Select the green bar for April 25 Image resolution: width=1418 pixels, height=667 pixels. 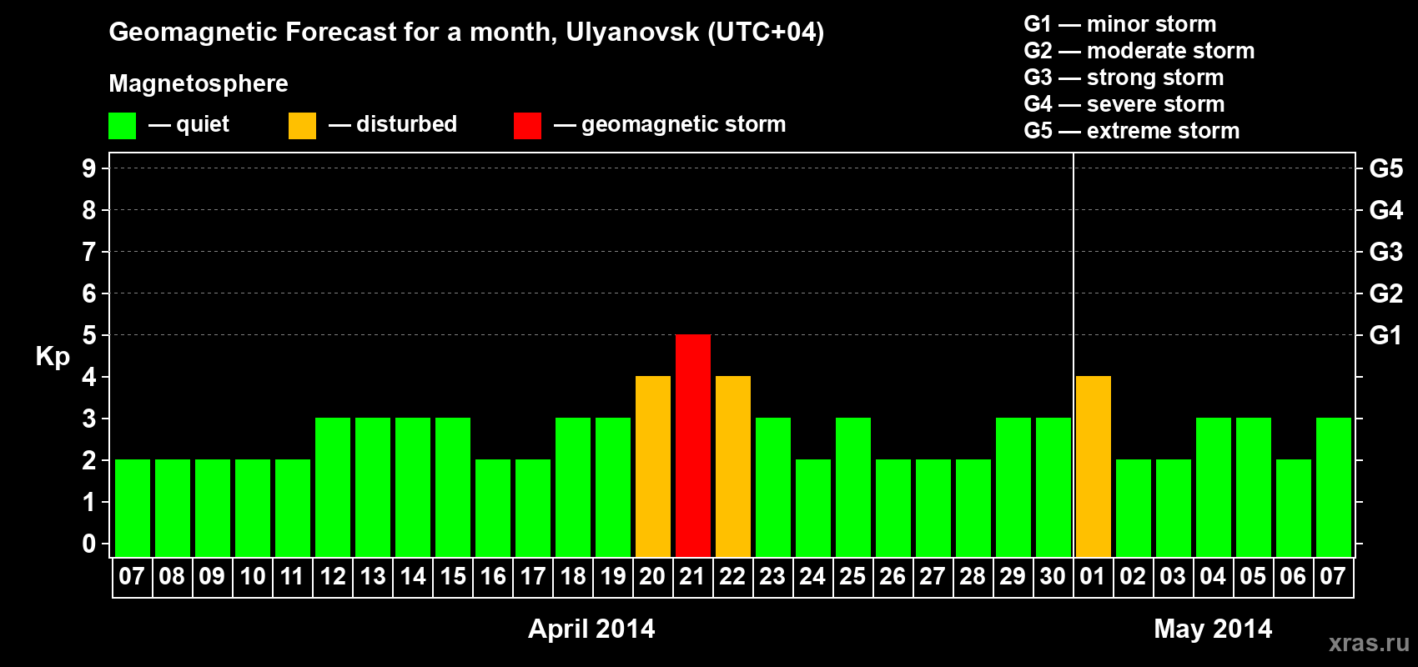(853, 487)
